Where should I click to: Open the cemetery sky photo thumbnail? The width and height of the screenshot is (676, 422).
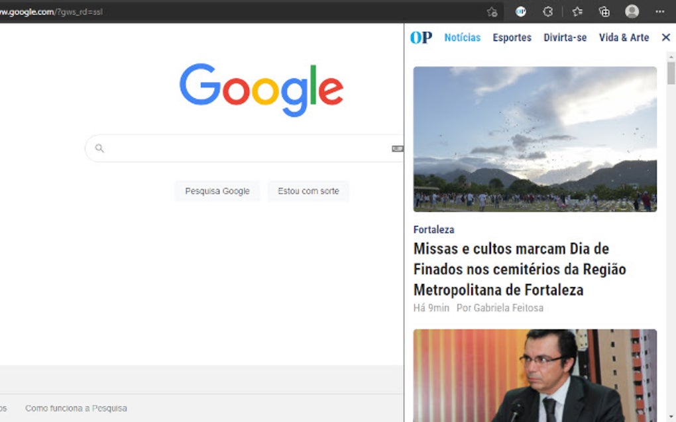[535, 139]
